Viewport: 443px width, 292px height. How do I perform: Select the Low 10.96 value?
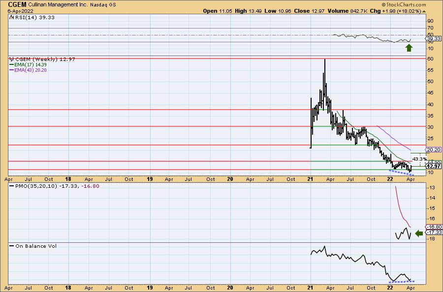[x=278, y=11]
